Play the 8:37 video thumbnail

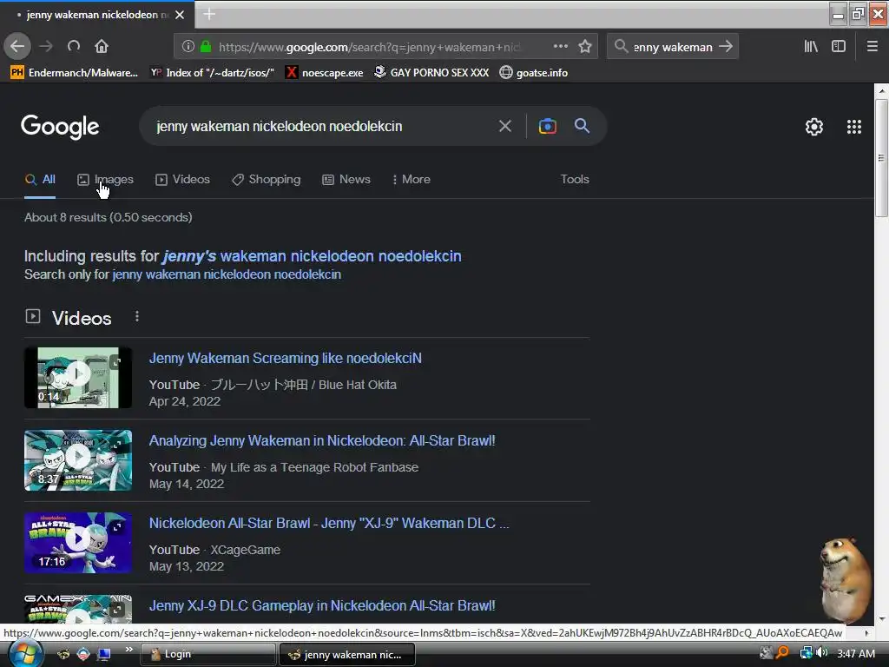pyautogui.click(x=78, y=460)
